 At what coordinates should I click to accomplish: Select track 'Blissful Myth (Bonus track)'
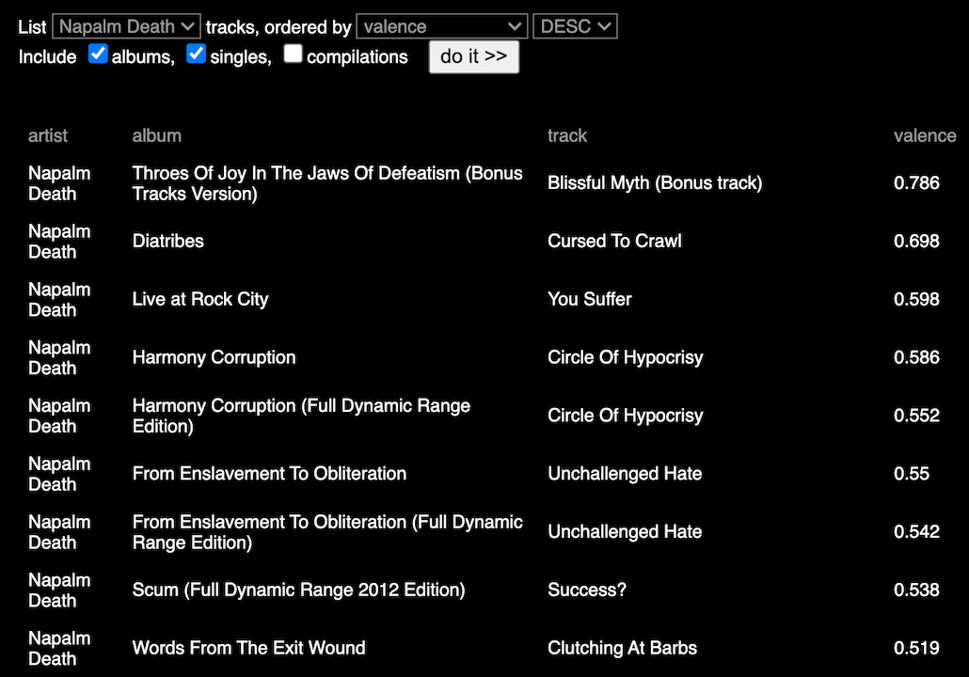pos(655,183)
